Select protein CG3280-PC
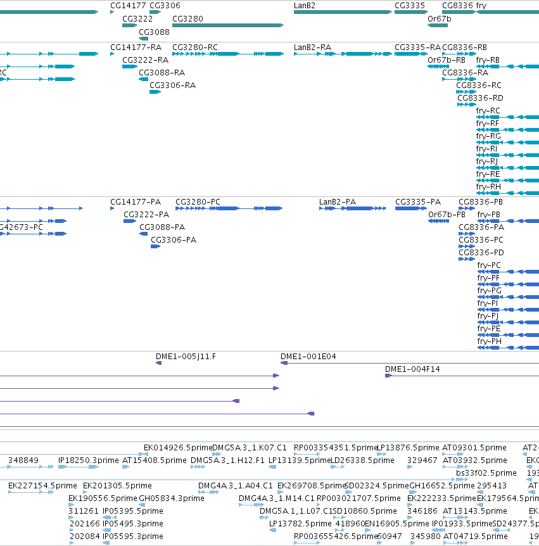 click(229, 208)
